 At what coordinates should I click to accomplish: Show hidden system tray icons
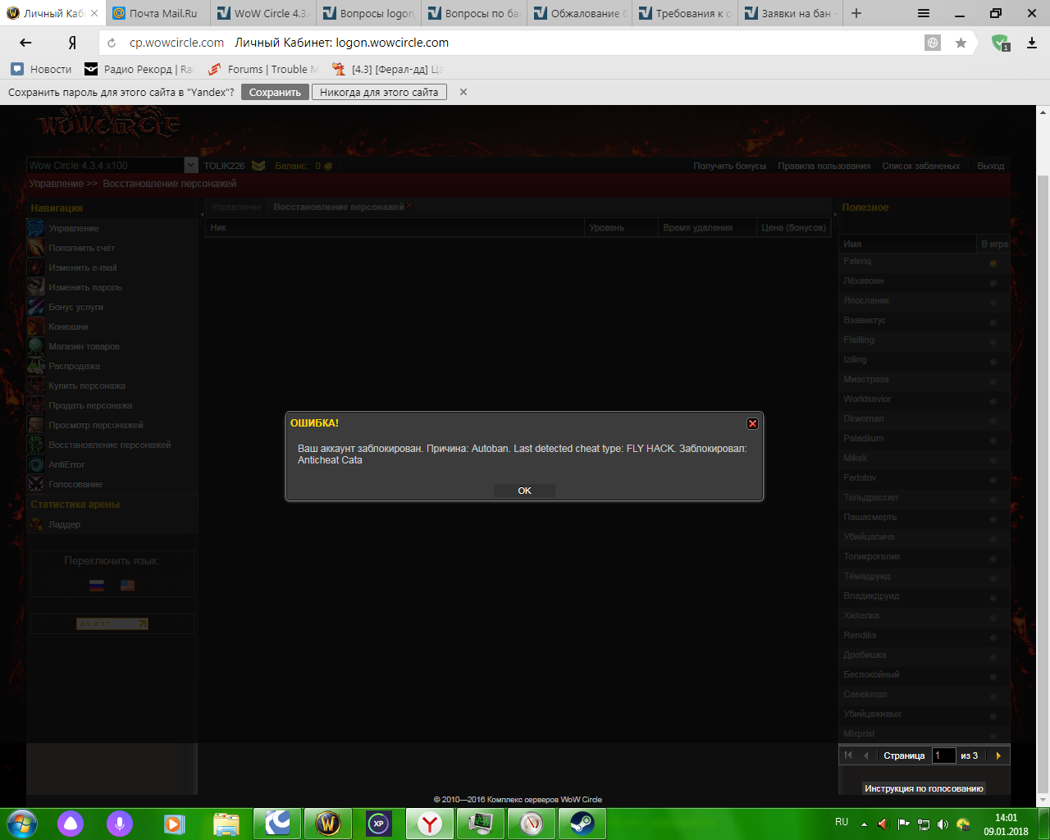864,824
